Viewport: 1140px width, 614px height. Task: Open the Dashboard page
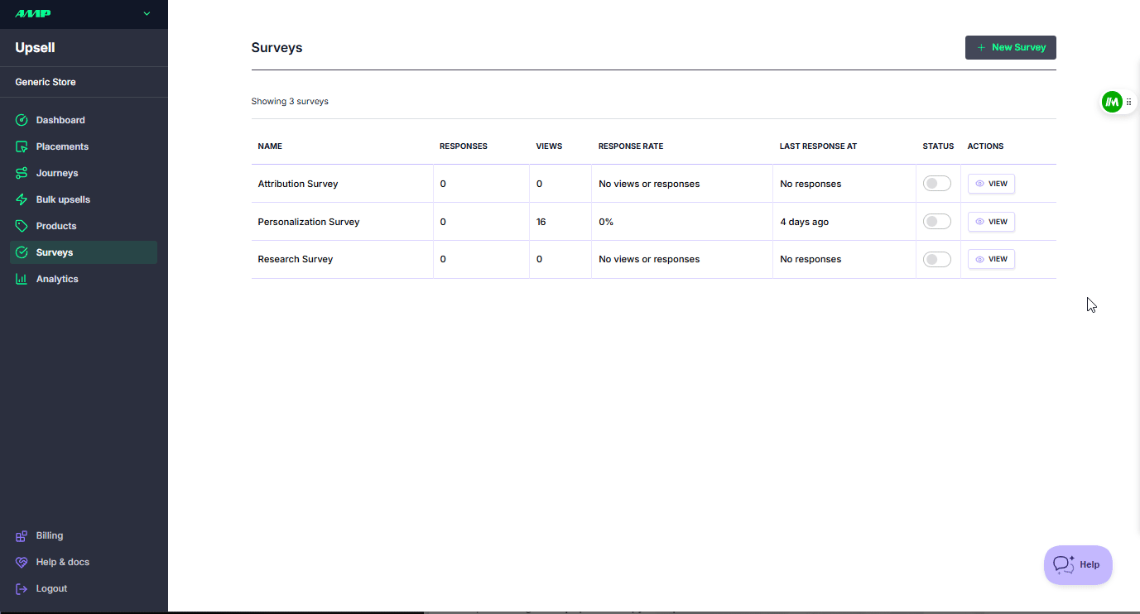tap(84, 120)
